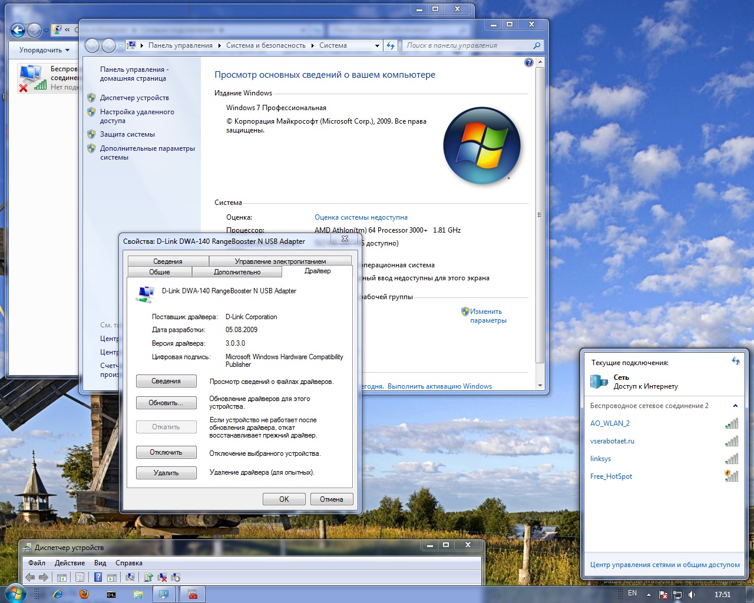Click the uninstall device red X toolbar icon

tap(162, 578)
